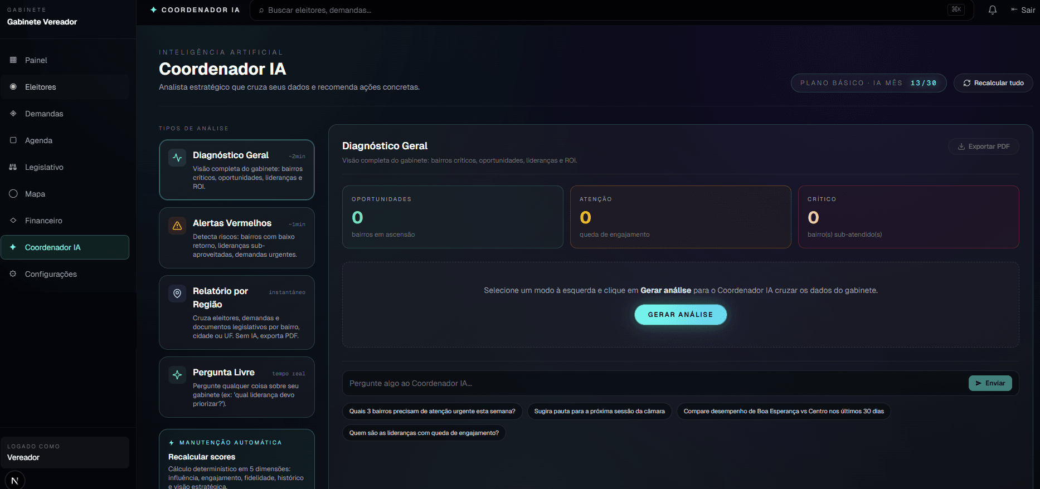The height and width of the screenshot is (489, 1040).
Task: Select the Financeiro menu entry
Action: (65, 221)
